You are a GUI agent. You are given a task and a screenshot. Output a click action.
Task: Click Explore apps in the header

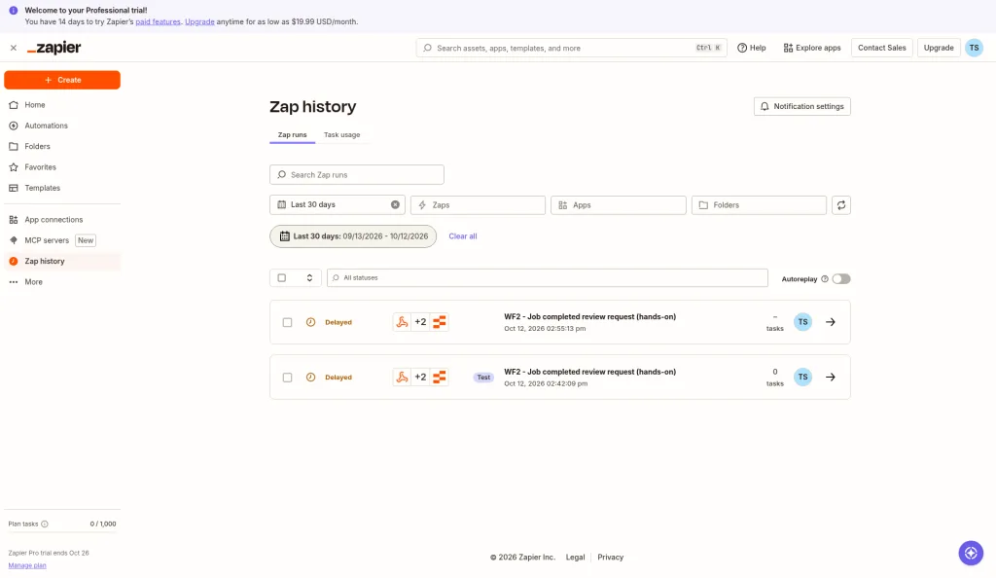(x=812, y=48)
